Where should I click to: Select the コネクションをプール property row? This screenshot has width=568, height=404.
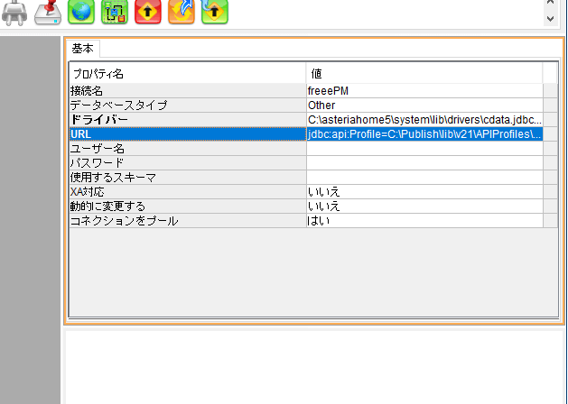[188, 221]
